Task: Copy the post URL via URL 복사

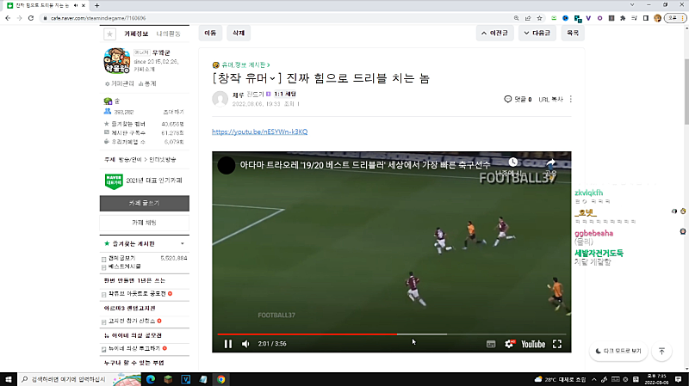Action: [550, 100]
